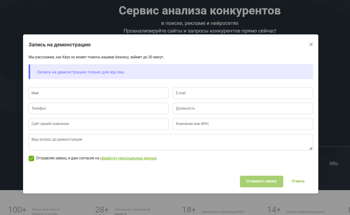The image size is (350, 215).
Task: Click the 18+ Уникальных объявлений РСЯ statistic
Action: pos(213,211)
